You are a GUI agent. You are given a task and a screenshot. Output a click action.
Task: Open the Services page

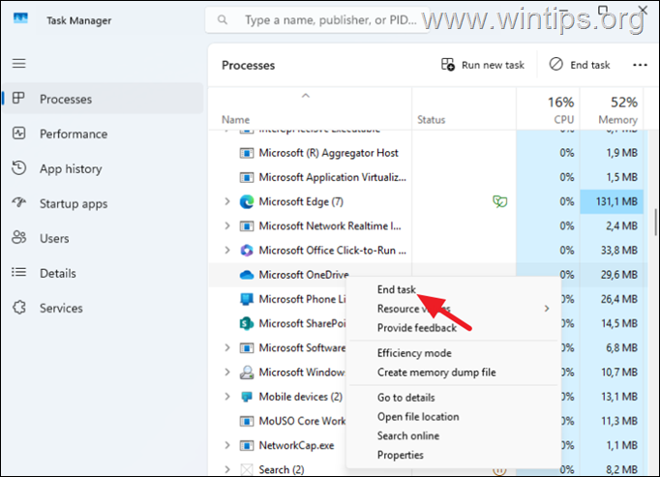click(103, 309)
